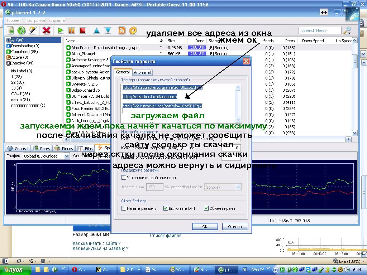The height and width of the screenshot is (275, 367).
Task: Click the µTorrent taskbar button
Action: 227,270
